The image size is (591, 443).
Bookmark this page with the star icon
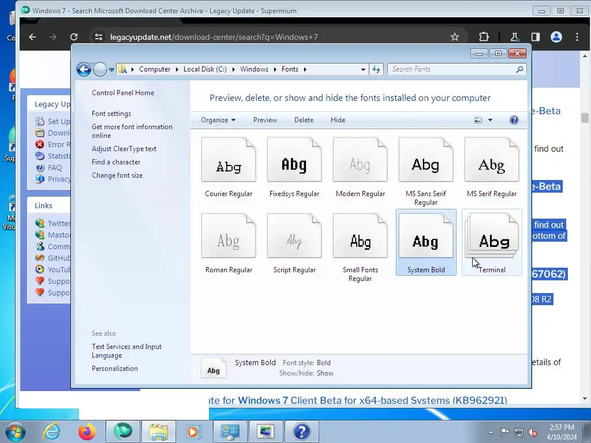455,37
